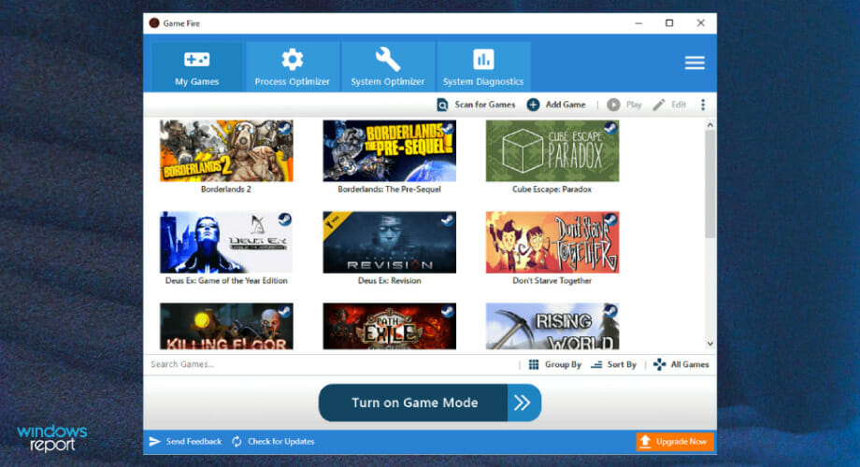Click 'Deus Ex: Game of the Year Edition' text
860x467 pixels.
coord(226,280)
